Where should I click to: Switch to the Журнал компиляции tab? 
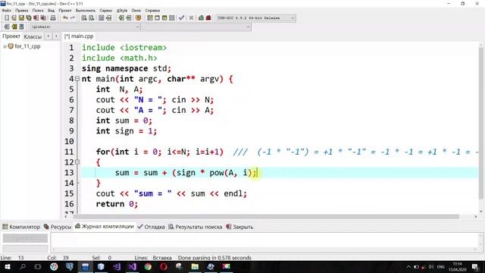[x=105, y=227]
